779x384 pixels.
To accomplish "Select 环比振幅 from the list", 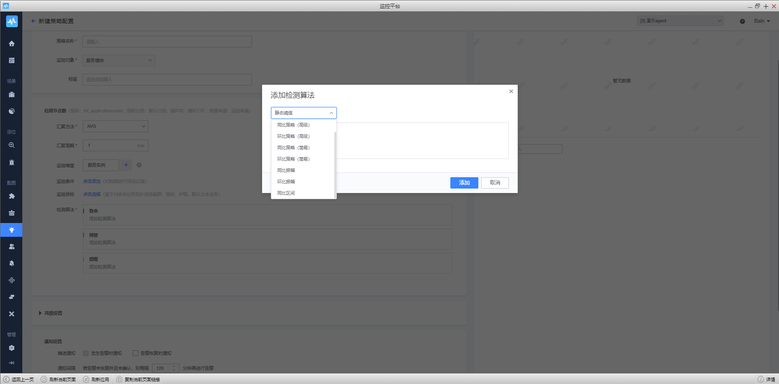I will [303, 182].
